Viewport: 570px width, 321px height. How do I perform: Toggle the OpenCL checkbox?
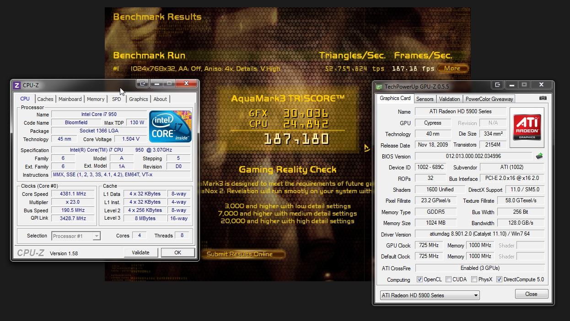(x=419, y=279)
